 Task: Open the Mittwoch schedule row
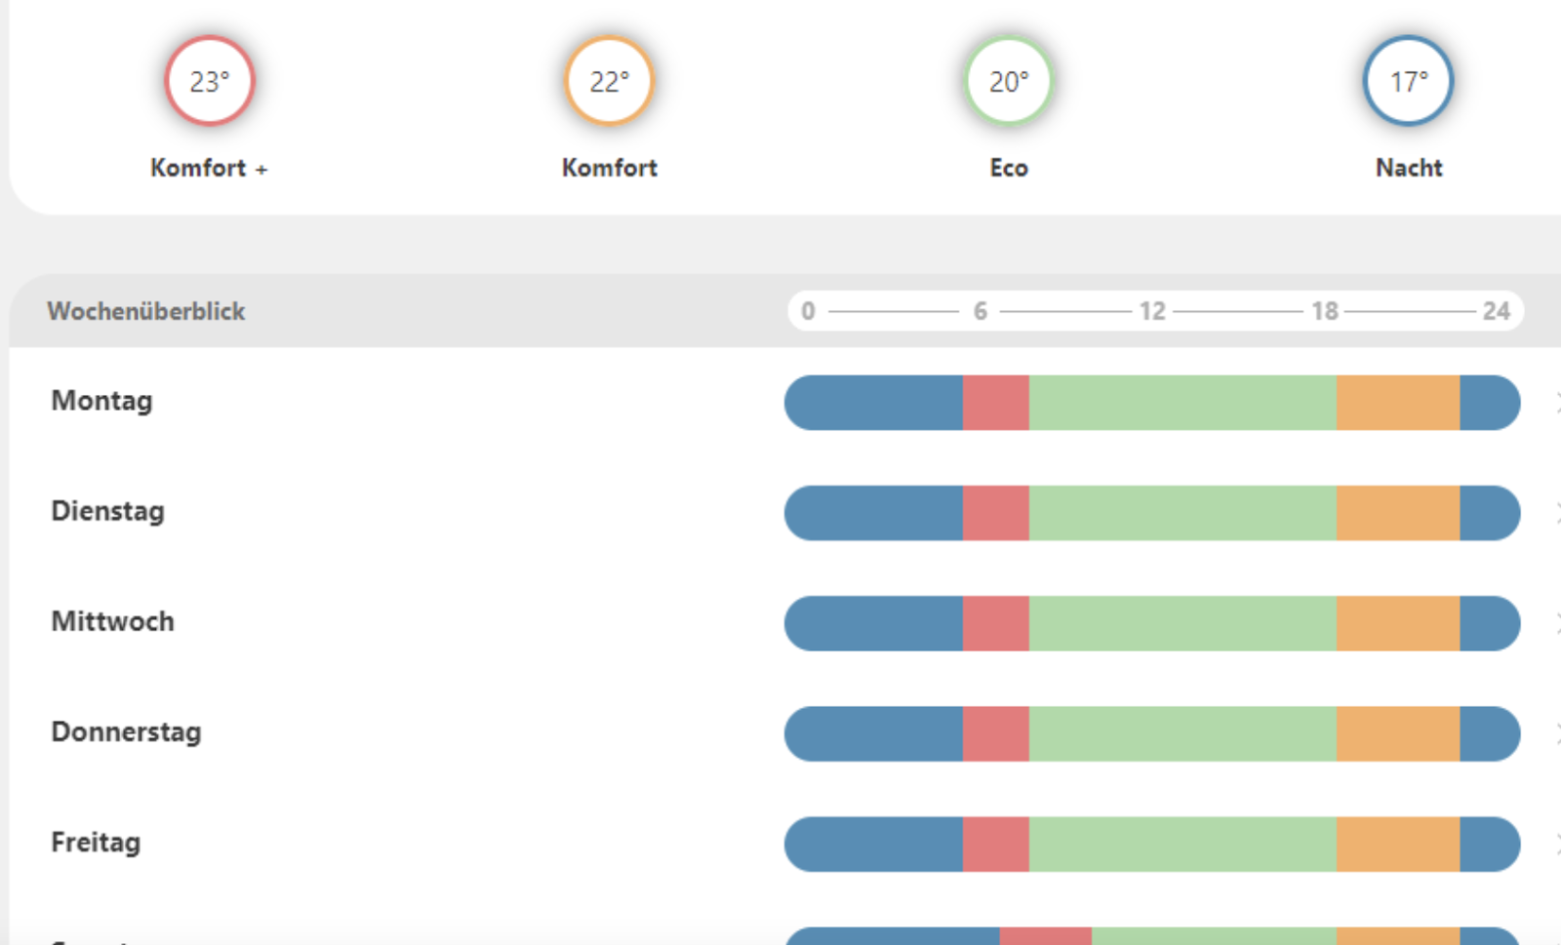click(785, 622)
